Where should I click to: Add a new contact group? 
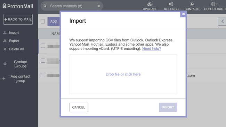pyautogui.click(x=16, y=79)
